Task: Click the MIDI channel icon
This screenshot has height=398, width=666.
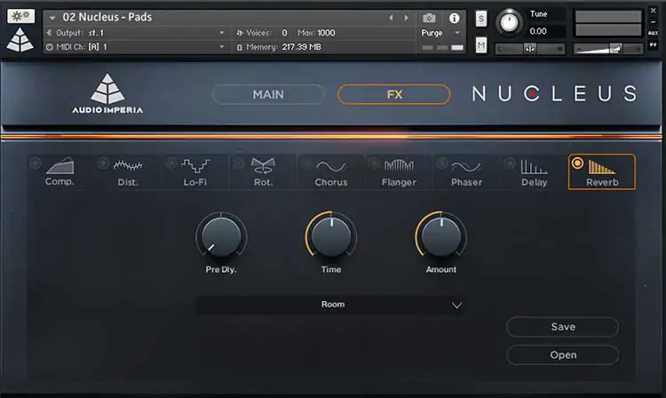Action: pyautogui.click(x=49, y=47)
